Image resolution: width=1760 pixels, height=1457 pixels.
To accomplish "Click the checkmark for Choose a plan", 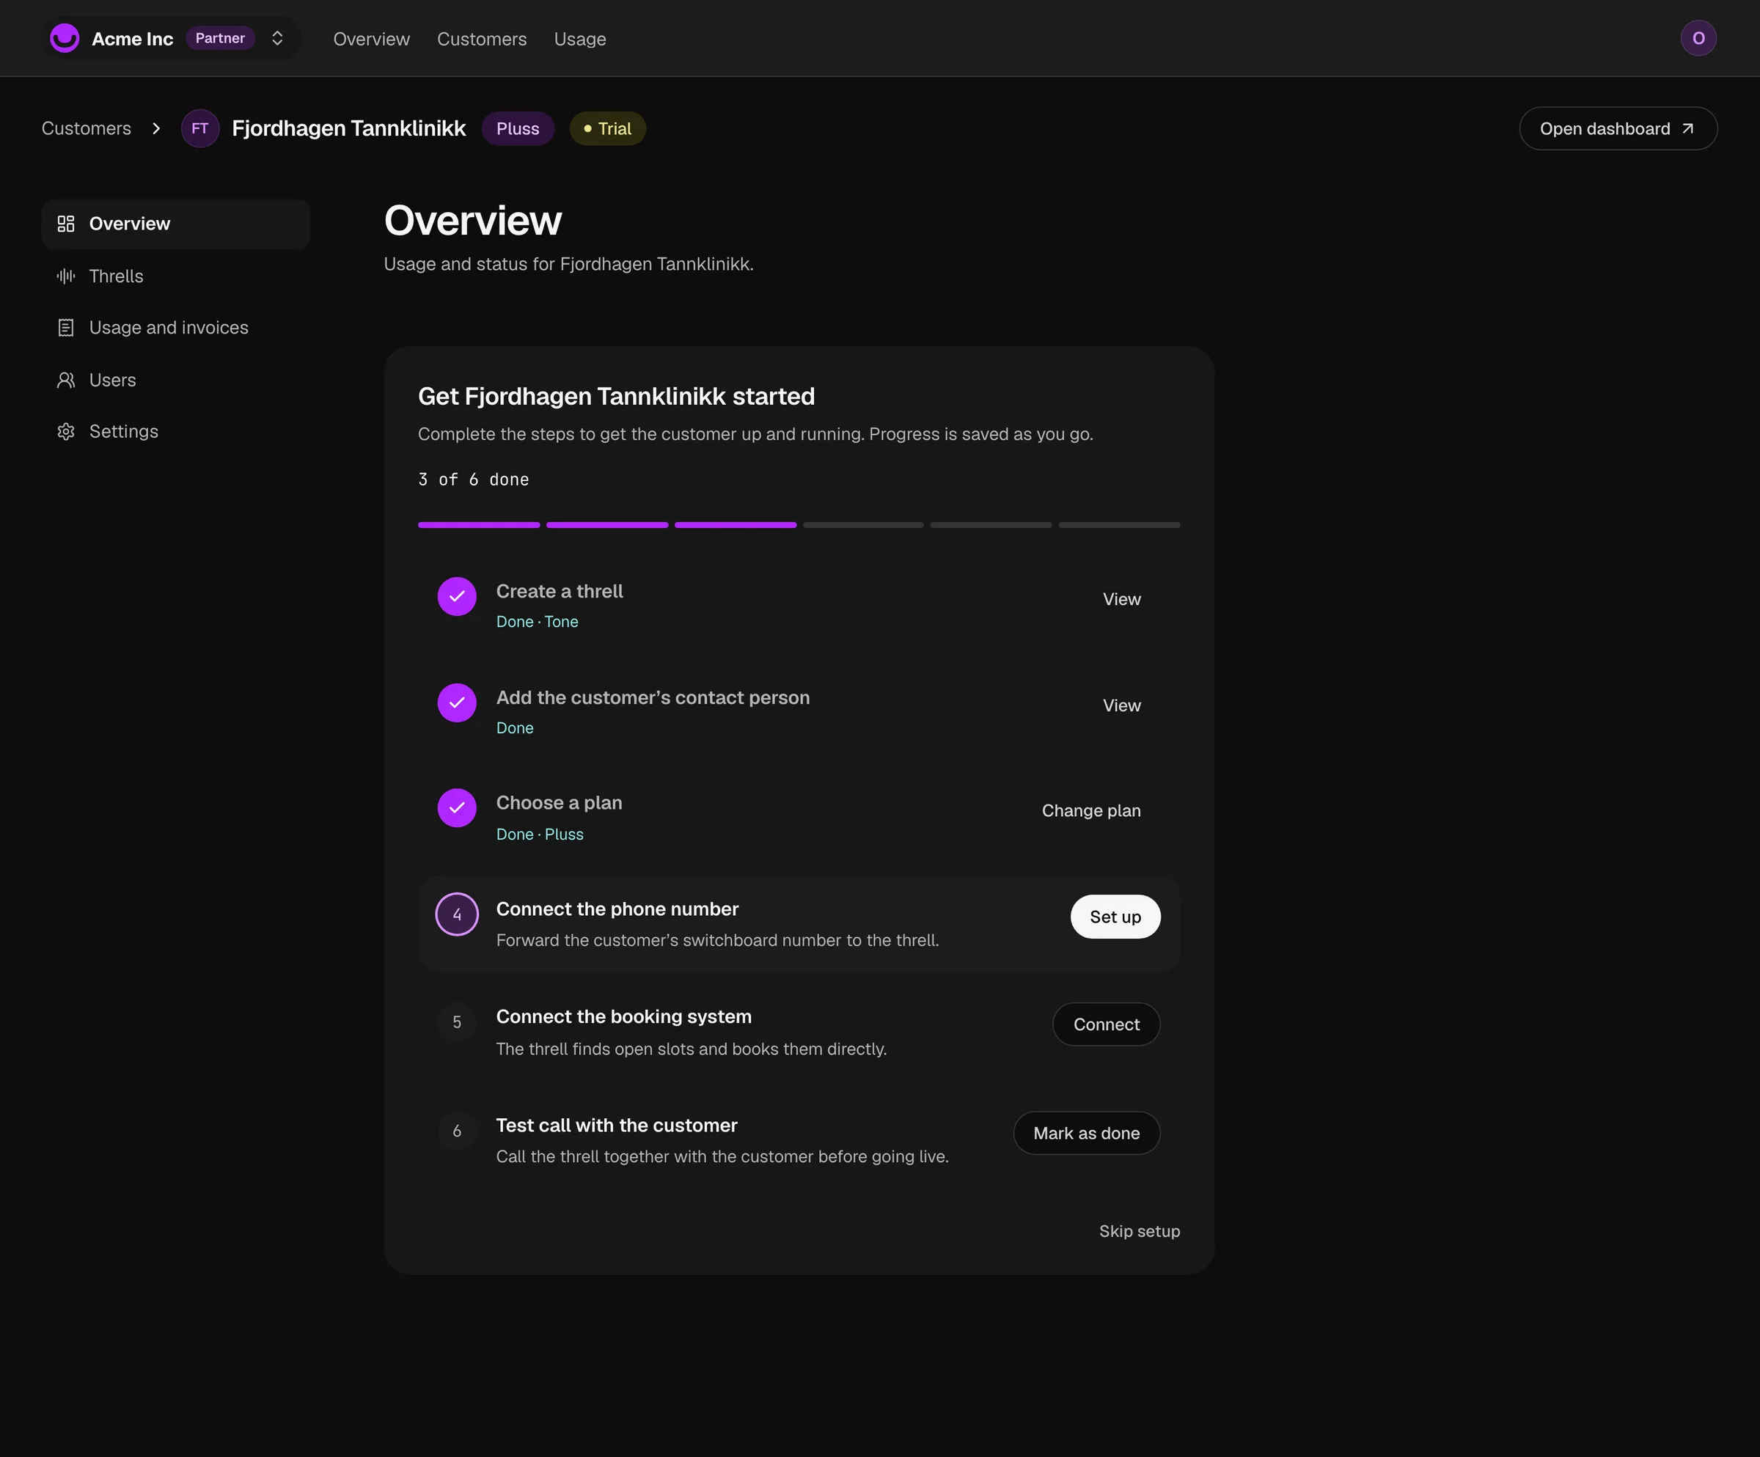I will click(x=457, y=807).
